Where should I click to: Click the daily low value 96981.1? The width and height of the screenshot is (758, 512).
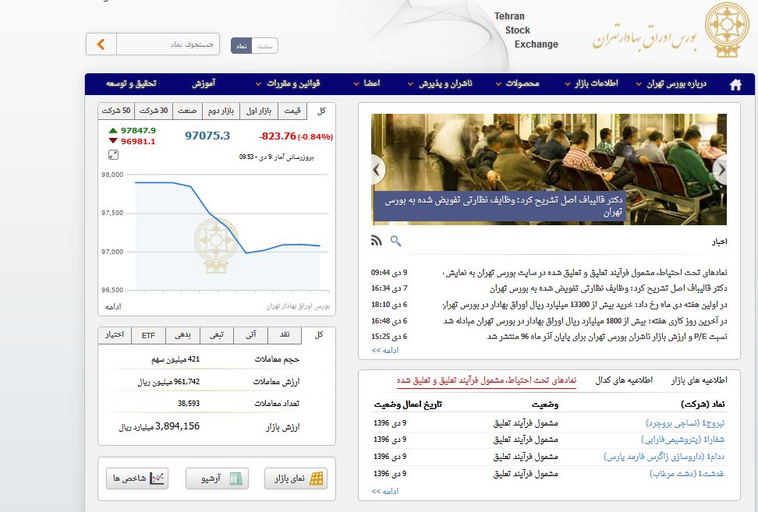click(138, 142)
